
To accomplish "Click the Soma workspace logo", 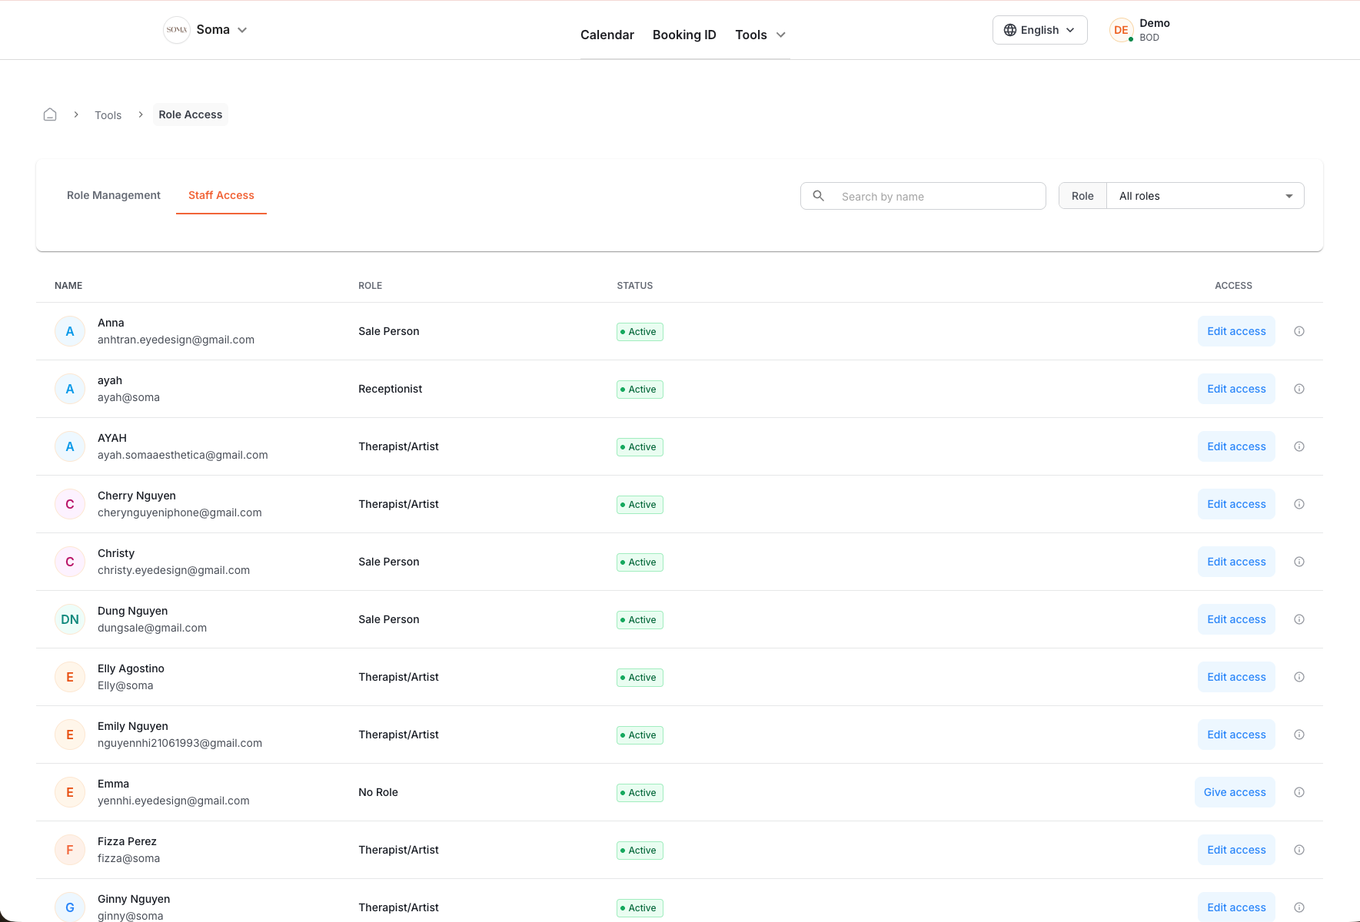I will (x=176, y=29).
